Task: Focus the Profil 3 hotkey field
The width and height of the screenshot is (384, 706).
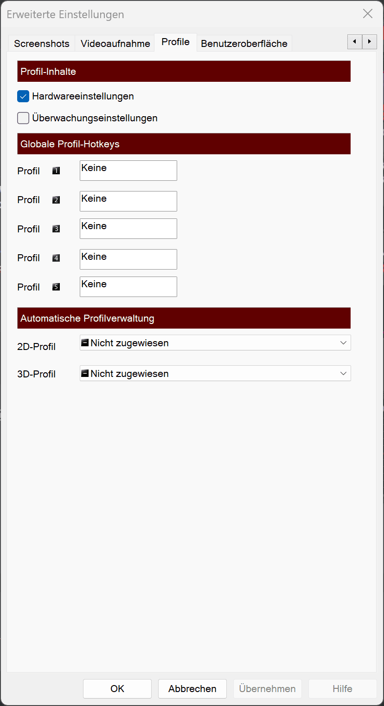Action: click(x=128, y=229)
